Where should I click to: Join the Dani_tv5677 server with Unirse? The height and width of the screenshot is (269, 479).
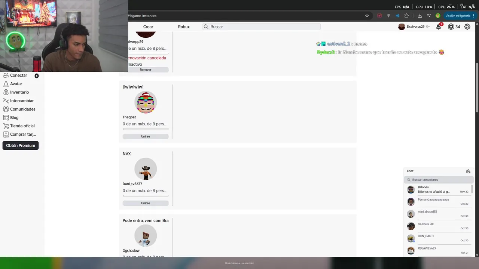(146, 203)
